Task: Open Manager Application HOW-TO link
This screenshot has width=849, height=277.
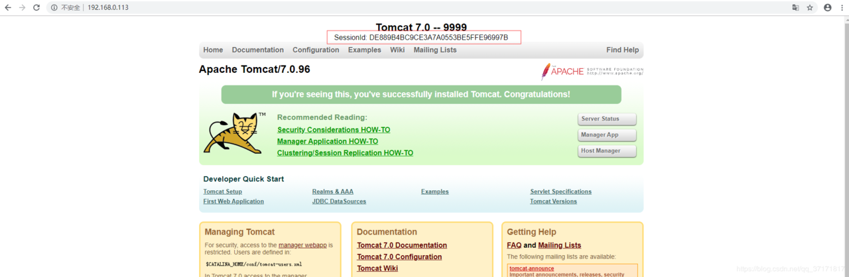Action: [x=328, y=141]
